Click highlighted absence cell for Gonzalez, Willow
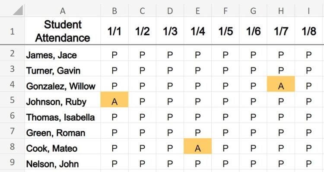Viewport: 324px width, 172px height. point(281,84)
